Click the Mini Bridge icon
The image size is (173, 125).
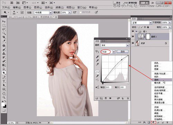[18, 3]
